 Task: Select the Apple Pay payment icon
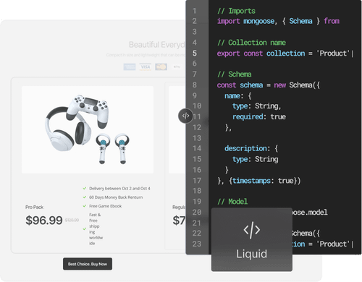coord(177,67)
